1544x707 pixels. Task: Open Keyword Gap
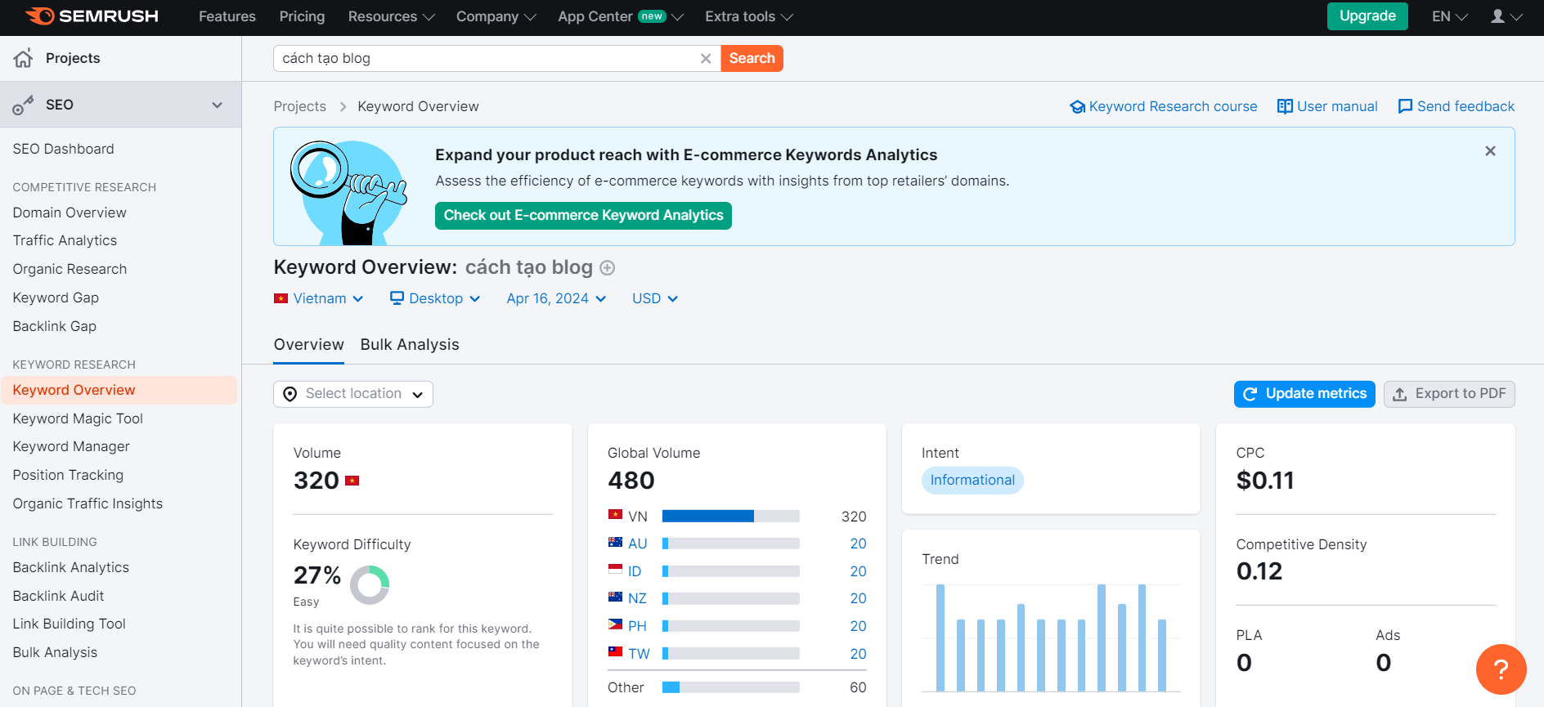point(56,298)
